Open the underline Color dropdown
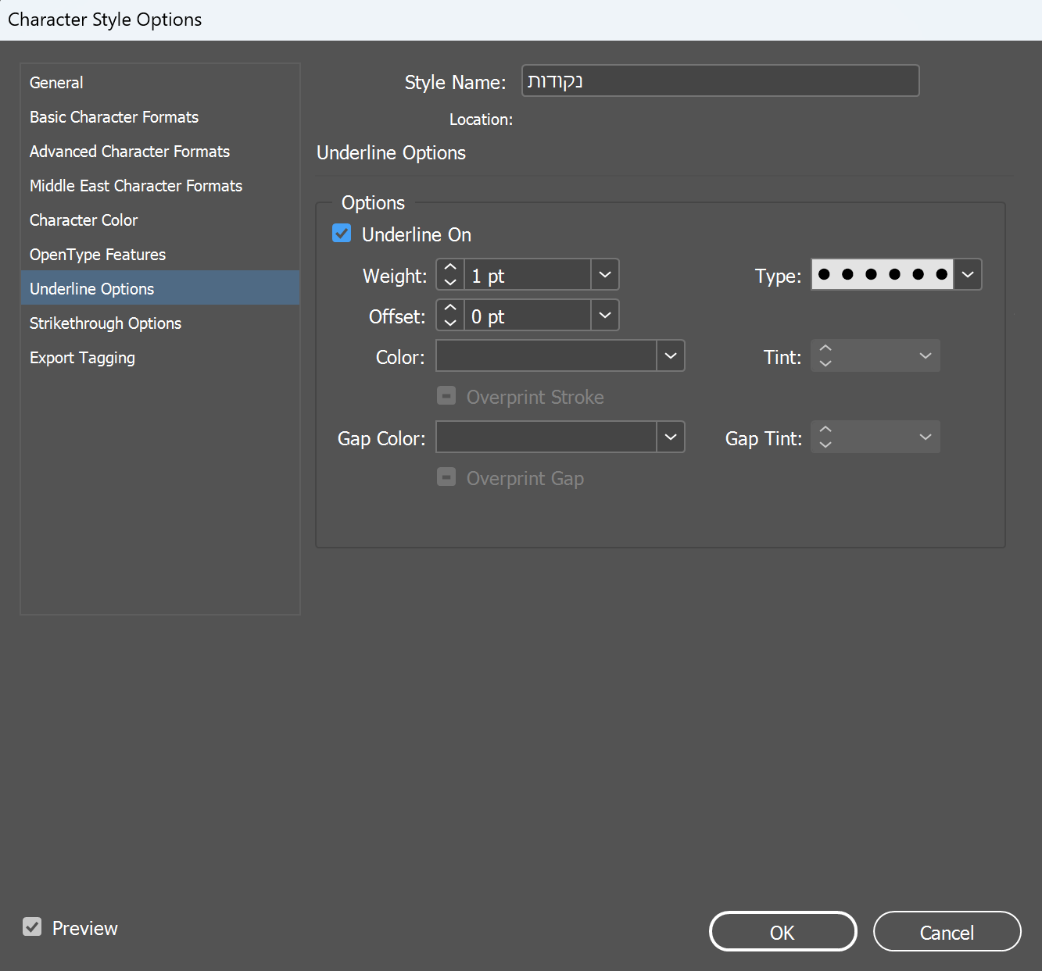 [671, 356]
